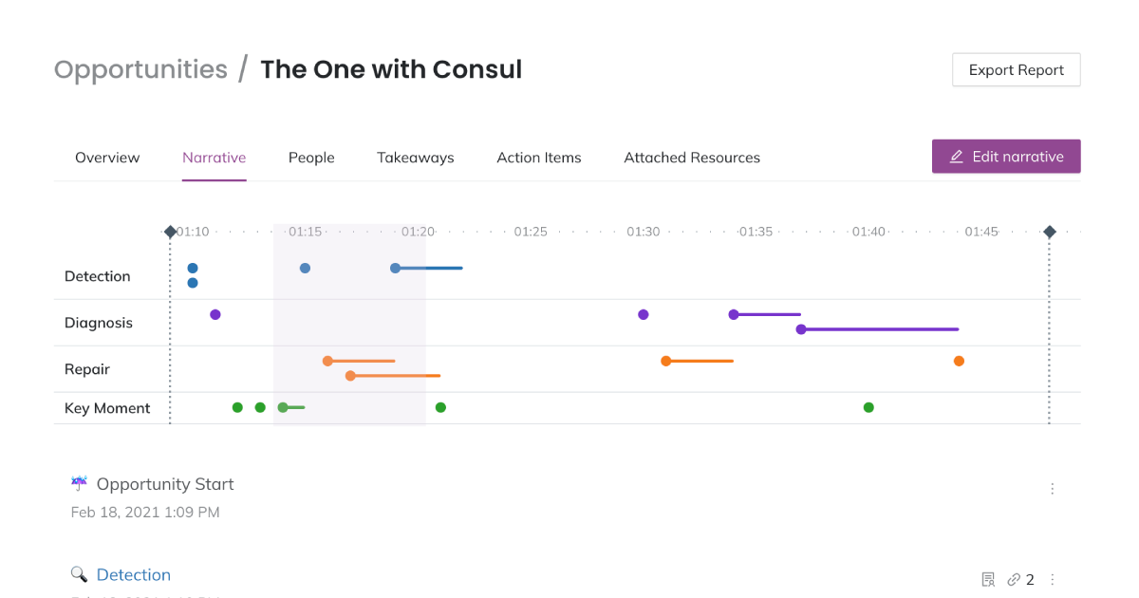Navigate back via the Opportunities breadcrumb link

click(140, 68)
